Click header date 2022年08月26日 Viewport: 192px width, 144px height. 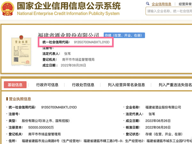pos(73,65)
